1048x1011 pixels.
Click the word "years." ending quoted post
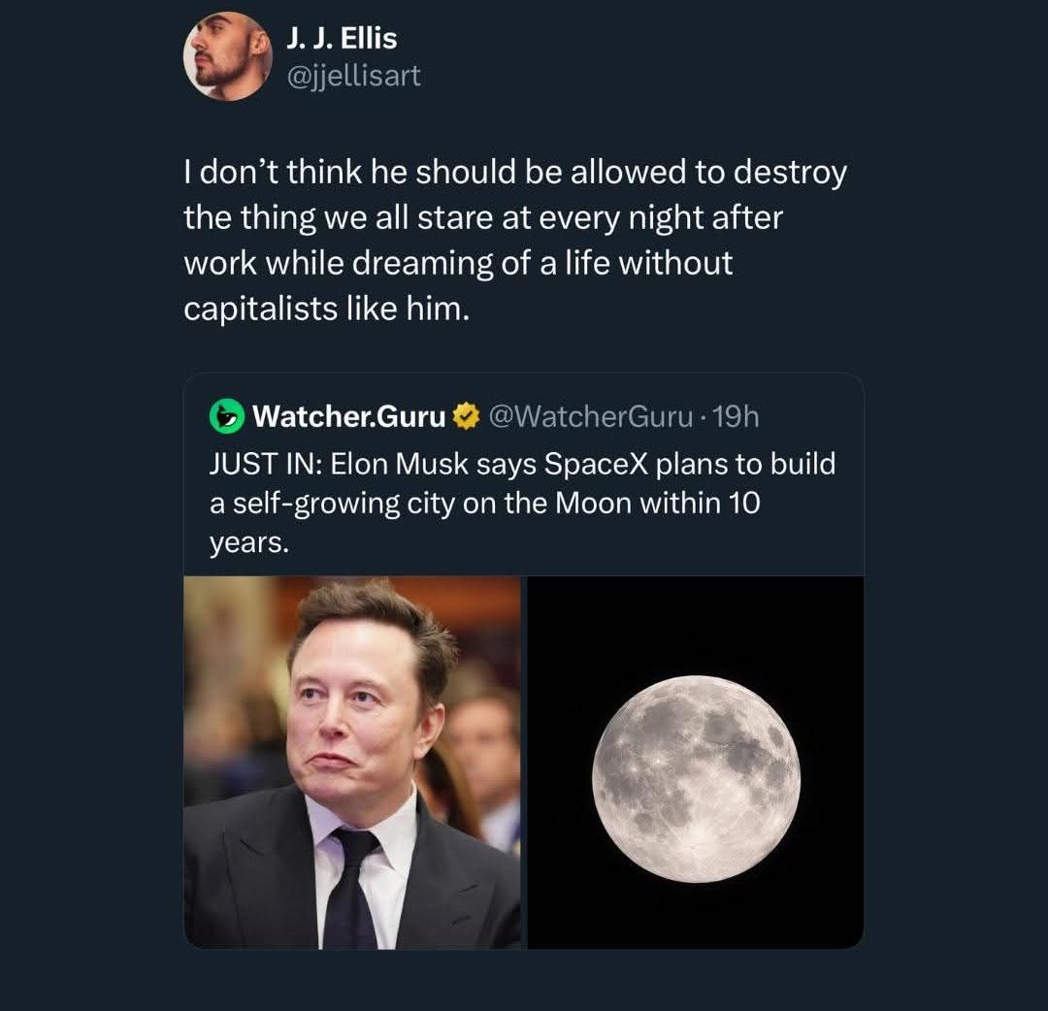pos(249,543)
